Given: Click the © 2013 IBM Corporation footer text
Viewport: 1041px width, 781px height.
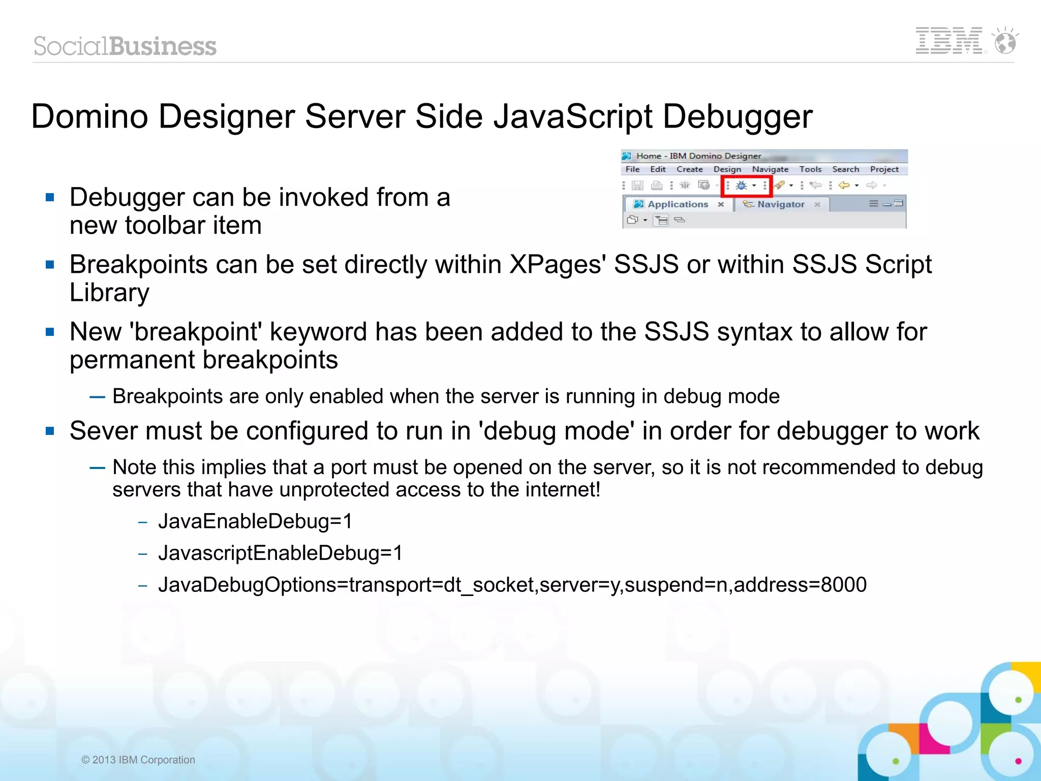Looking at the screenshot, I should click(x=138, y=760).
